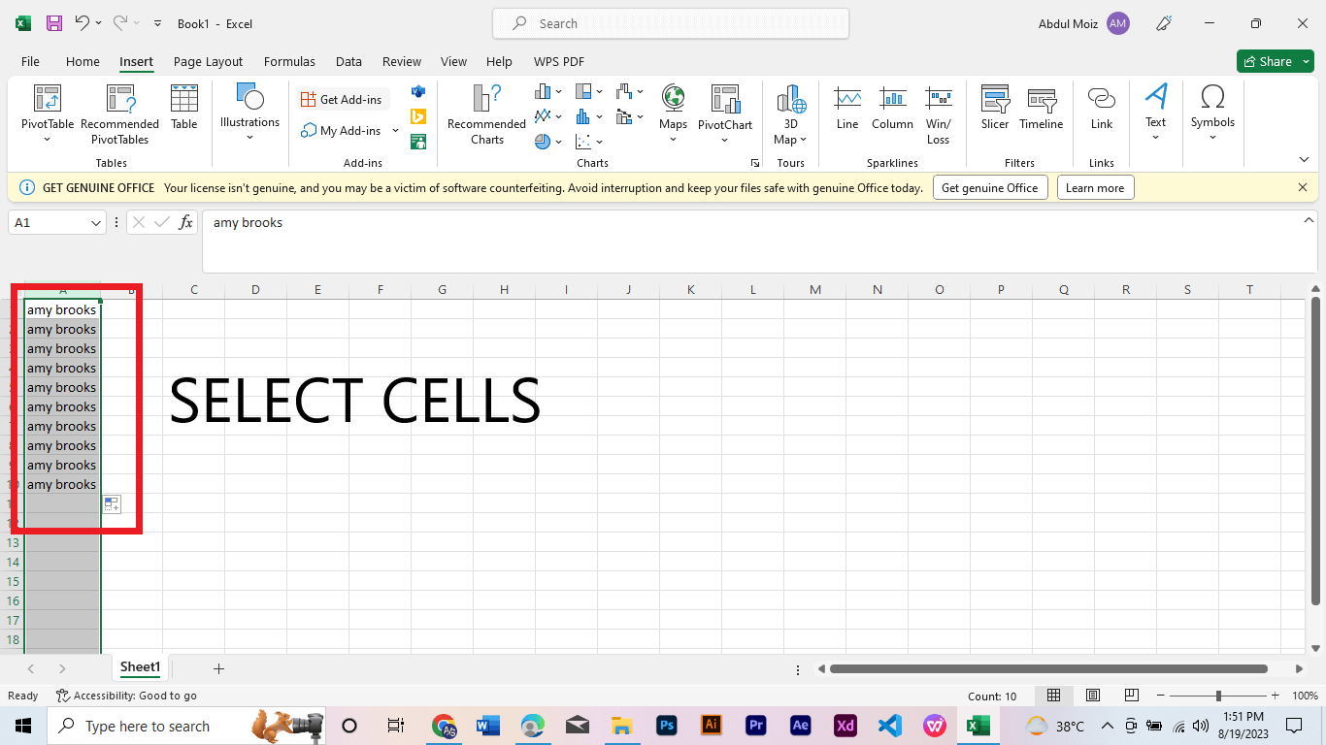Insert a Timeline filter

1041,107
